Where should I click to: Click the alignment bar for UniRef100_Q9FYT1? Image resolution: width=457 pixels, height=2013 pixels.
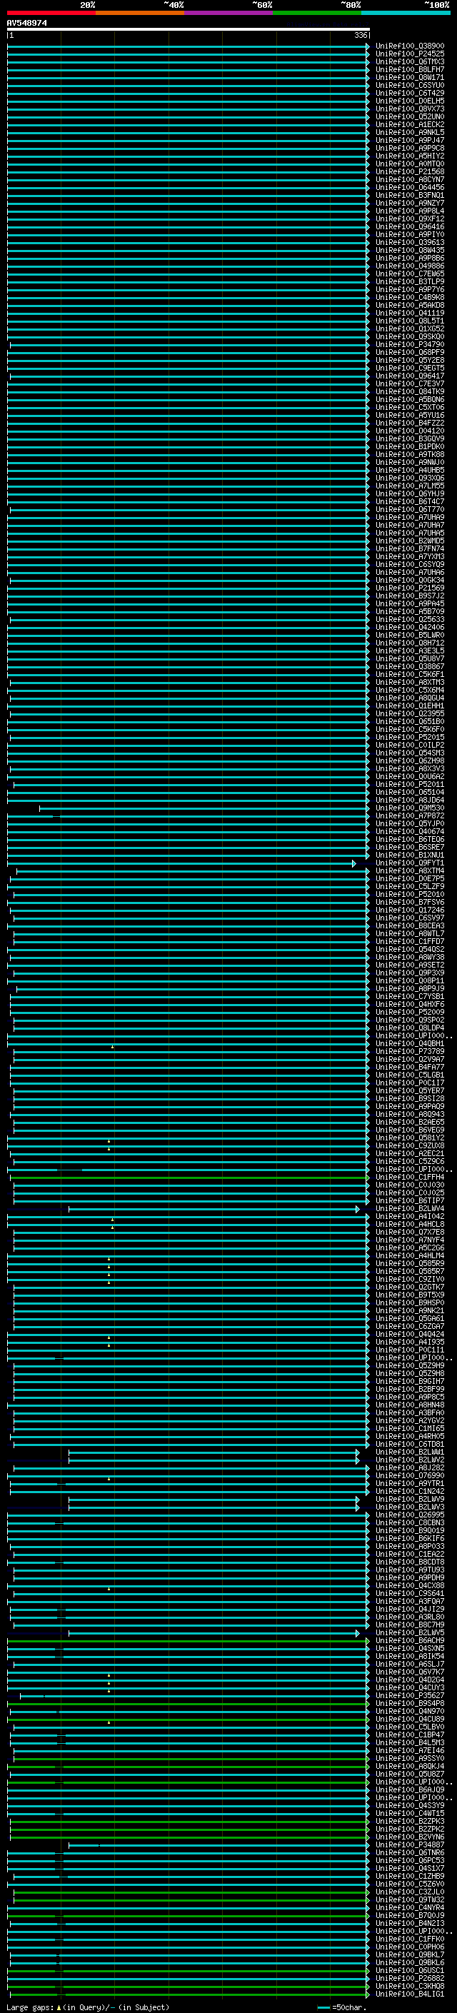coord(181,863)
